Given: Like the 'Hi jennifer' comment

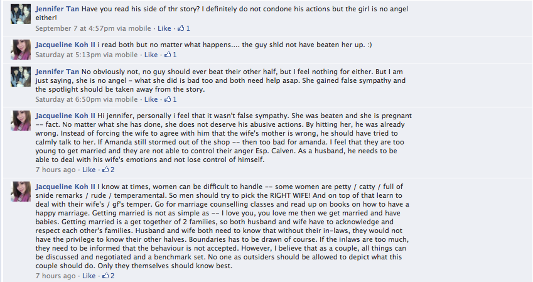Looking at the screenshot, I should pyautogui.click(x=89, y=170).
